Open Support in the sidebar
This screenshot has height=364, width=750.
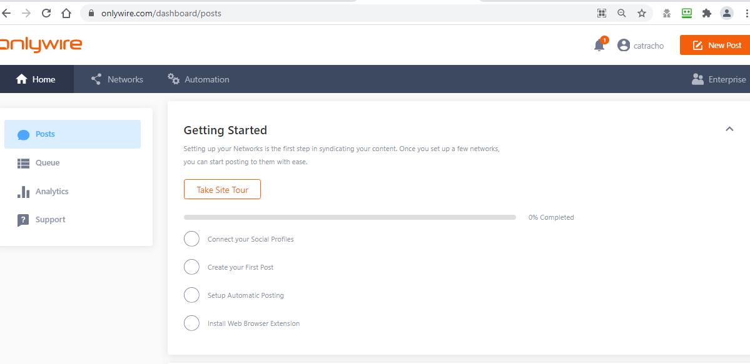pyautogui.click(x=73, y=220)
